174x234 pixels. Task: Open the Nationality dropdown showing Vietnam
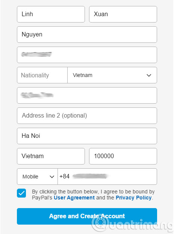pos(112,75)
